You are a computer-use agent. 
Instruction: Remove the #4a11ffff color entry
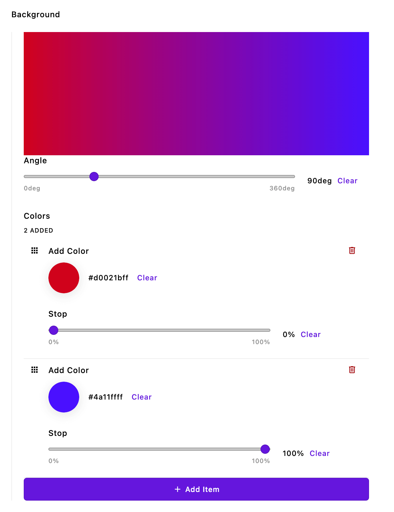pyautogui.click(x=352, y=370)
